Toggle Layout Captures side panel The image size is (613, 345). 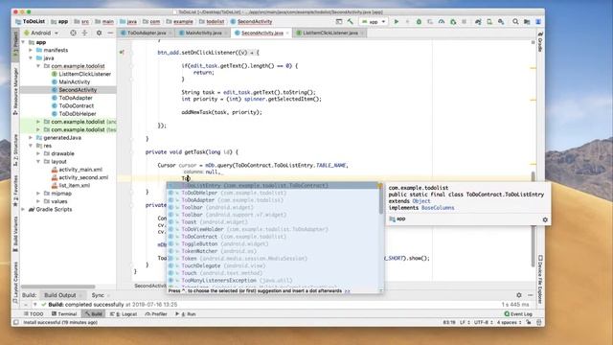pyautogui.click(x=15, y=282)
